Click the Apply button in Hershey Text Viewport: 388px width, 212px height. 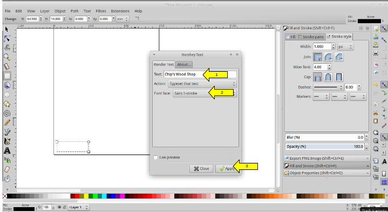click(227, 168)
